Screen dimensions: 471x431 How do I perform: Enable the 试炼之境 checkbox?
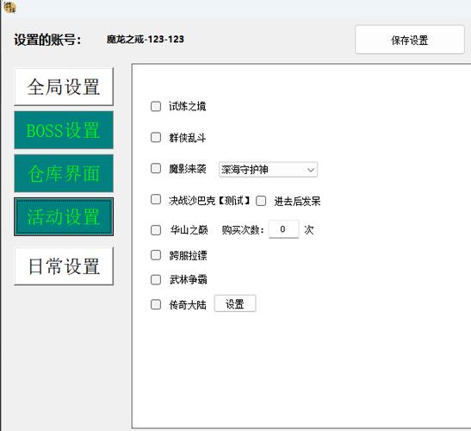tap(156, 106)
